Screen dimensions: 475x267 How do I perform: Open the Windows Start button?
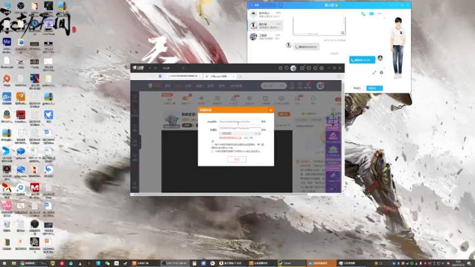coord(4,263)
